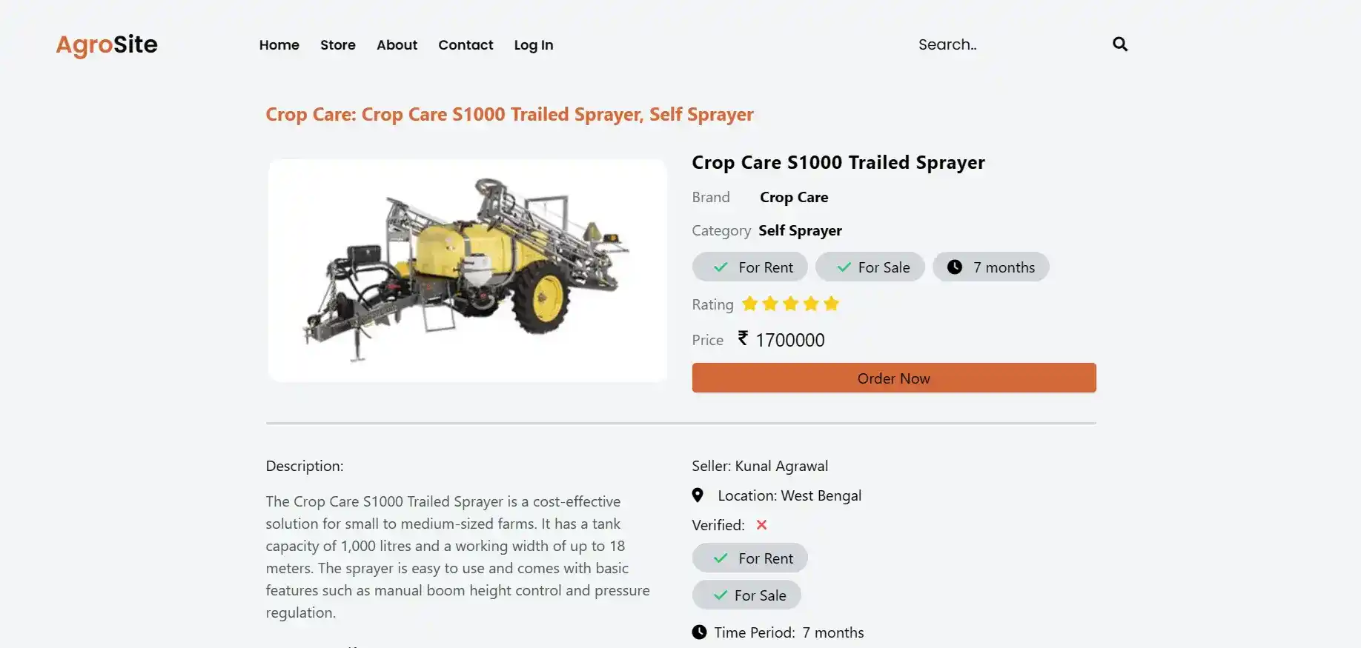Screen dimensions: 1361x648
Task: Click the first rating star
Action: [x=750, y=304]
